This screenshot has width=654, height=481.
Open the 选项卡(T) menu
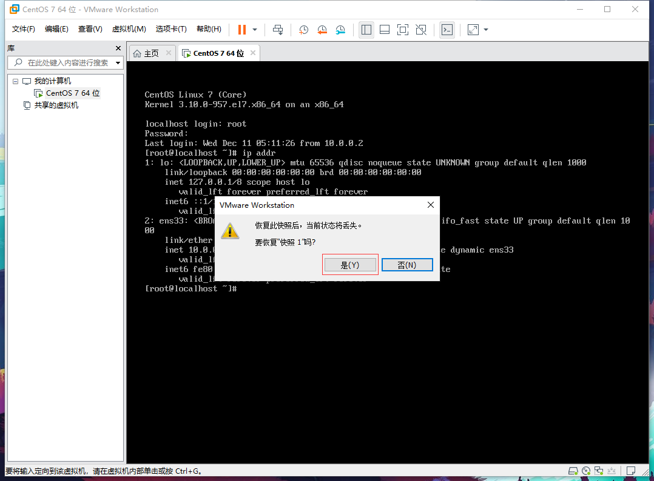coord(171,28)
